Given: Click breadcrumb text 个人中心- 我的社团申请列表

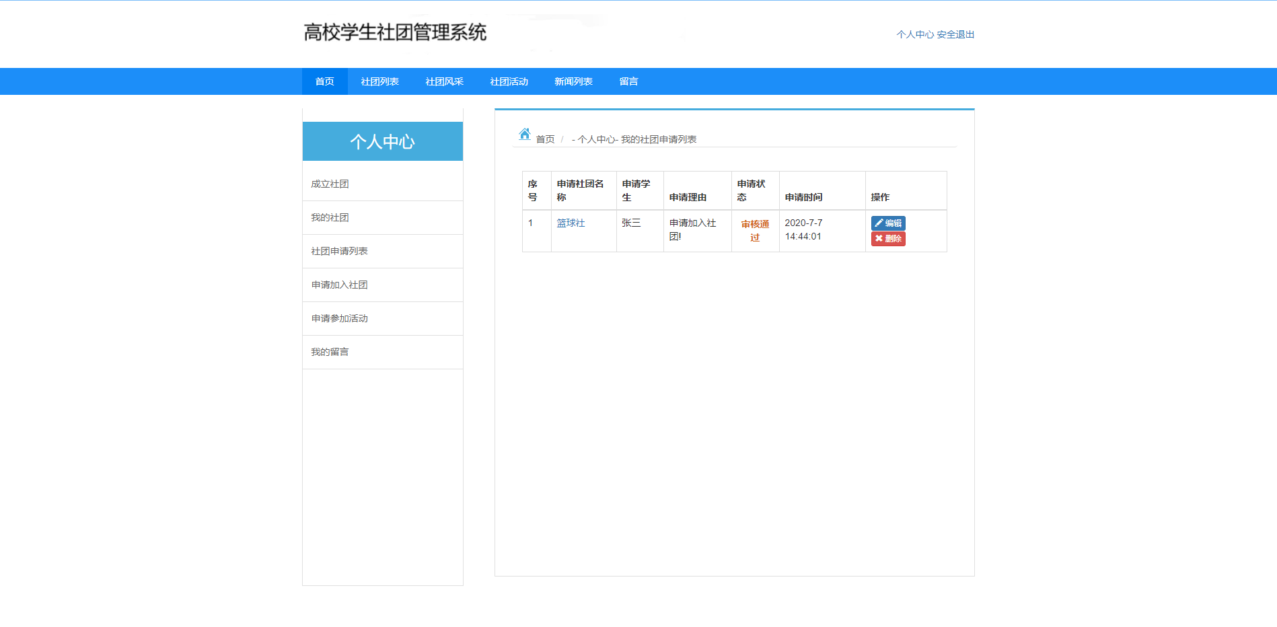Looking at the screenshot, I should click(637, 139).
